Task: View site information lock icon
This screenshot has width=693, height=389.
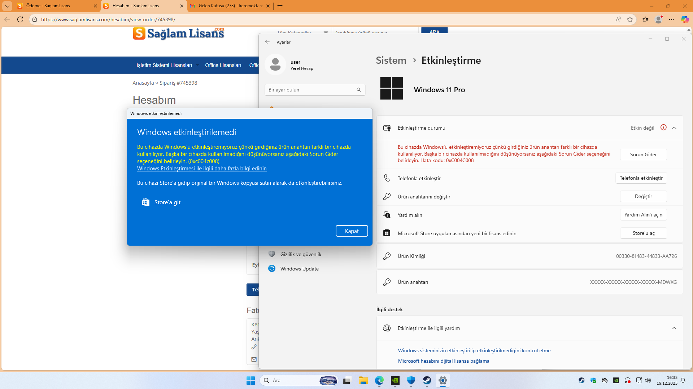Action: click(x=35, y=19)
